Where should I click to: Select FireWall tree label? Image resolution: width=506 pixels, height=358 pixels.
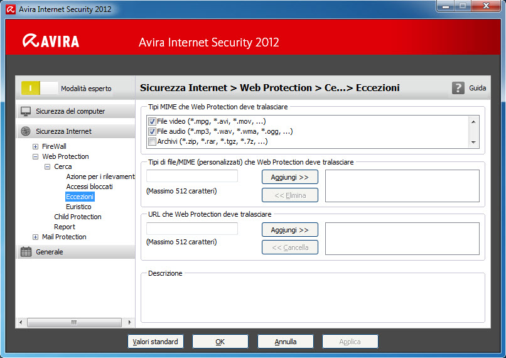[x=54, y=146]
